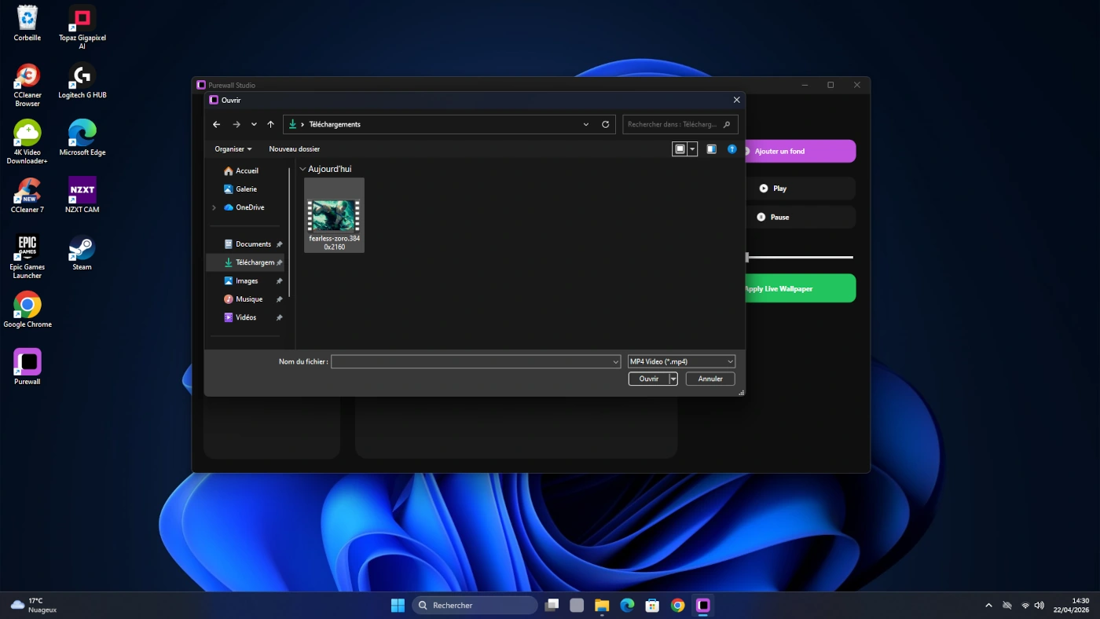The width and height of the screenshot is (1100, 619).
Task: Click in the Nom du fichier field
Action: click(x=471, y=361)
